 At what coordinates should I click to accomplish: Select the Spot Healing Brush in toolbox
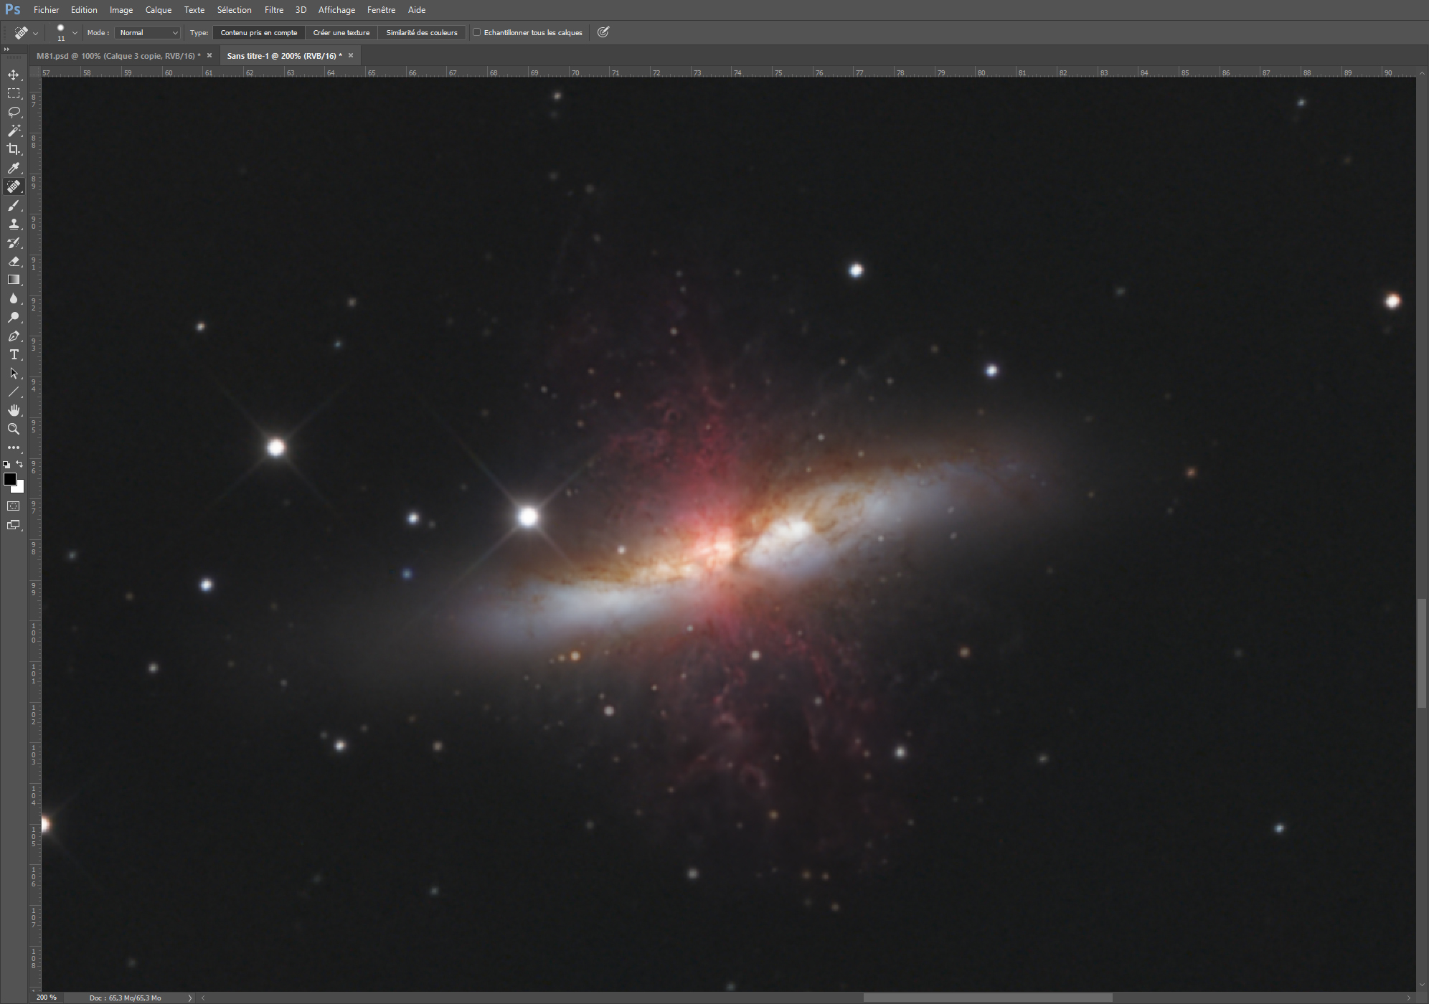[14, 186]
